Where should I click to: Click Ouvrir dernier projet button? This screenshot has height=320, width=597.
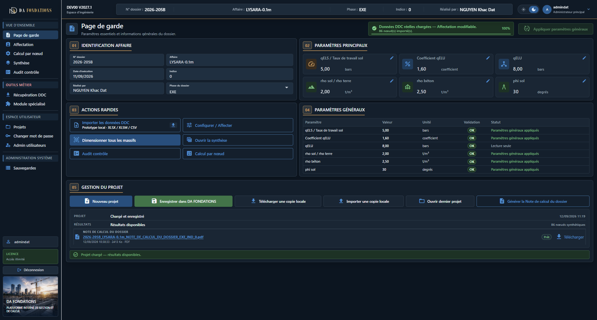pos(440,201)
